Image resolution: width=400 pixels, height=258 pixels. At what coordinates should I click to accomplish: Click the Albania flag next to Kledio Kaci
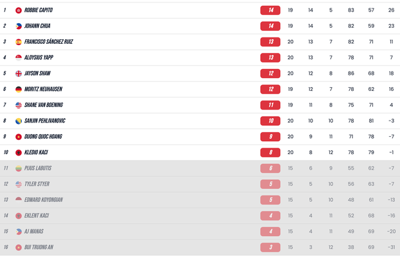pos(19,153)
